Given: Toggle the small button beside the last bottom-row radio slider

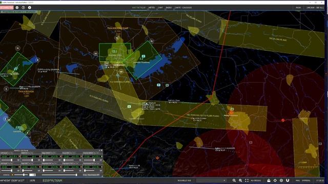Looking at the screenshot, I should pyautogui.click(x=101, y=171).
